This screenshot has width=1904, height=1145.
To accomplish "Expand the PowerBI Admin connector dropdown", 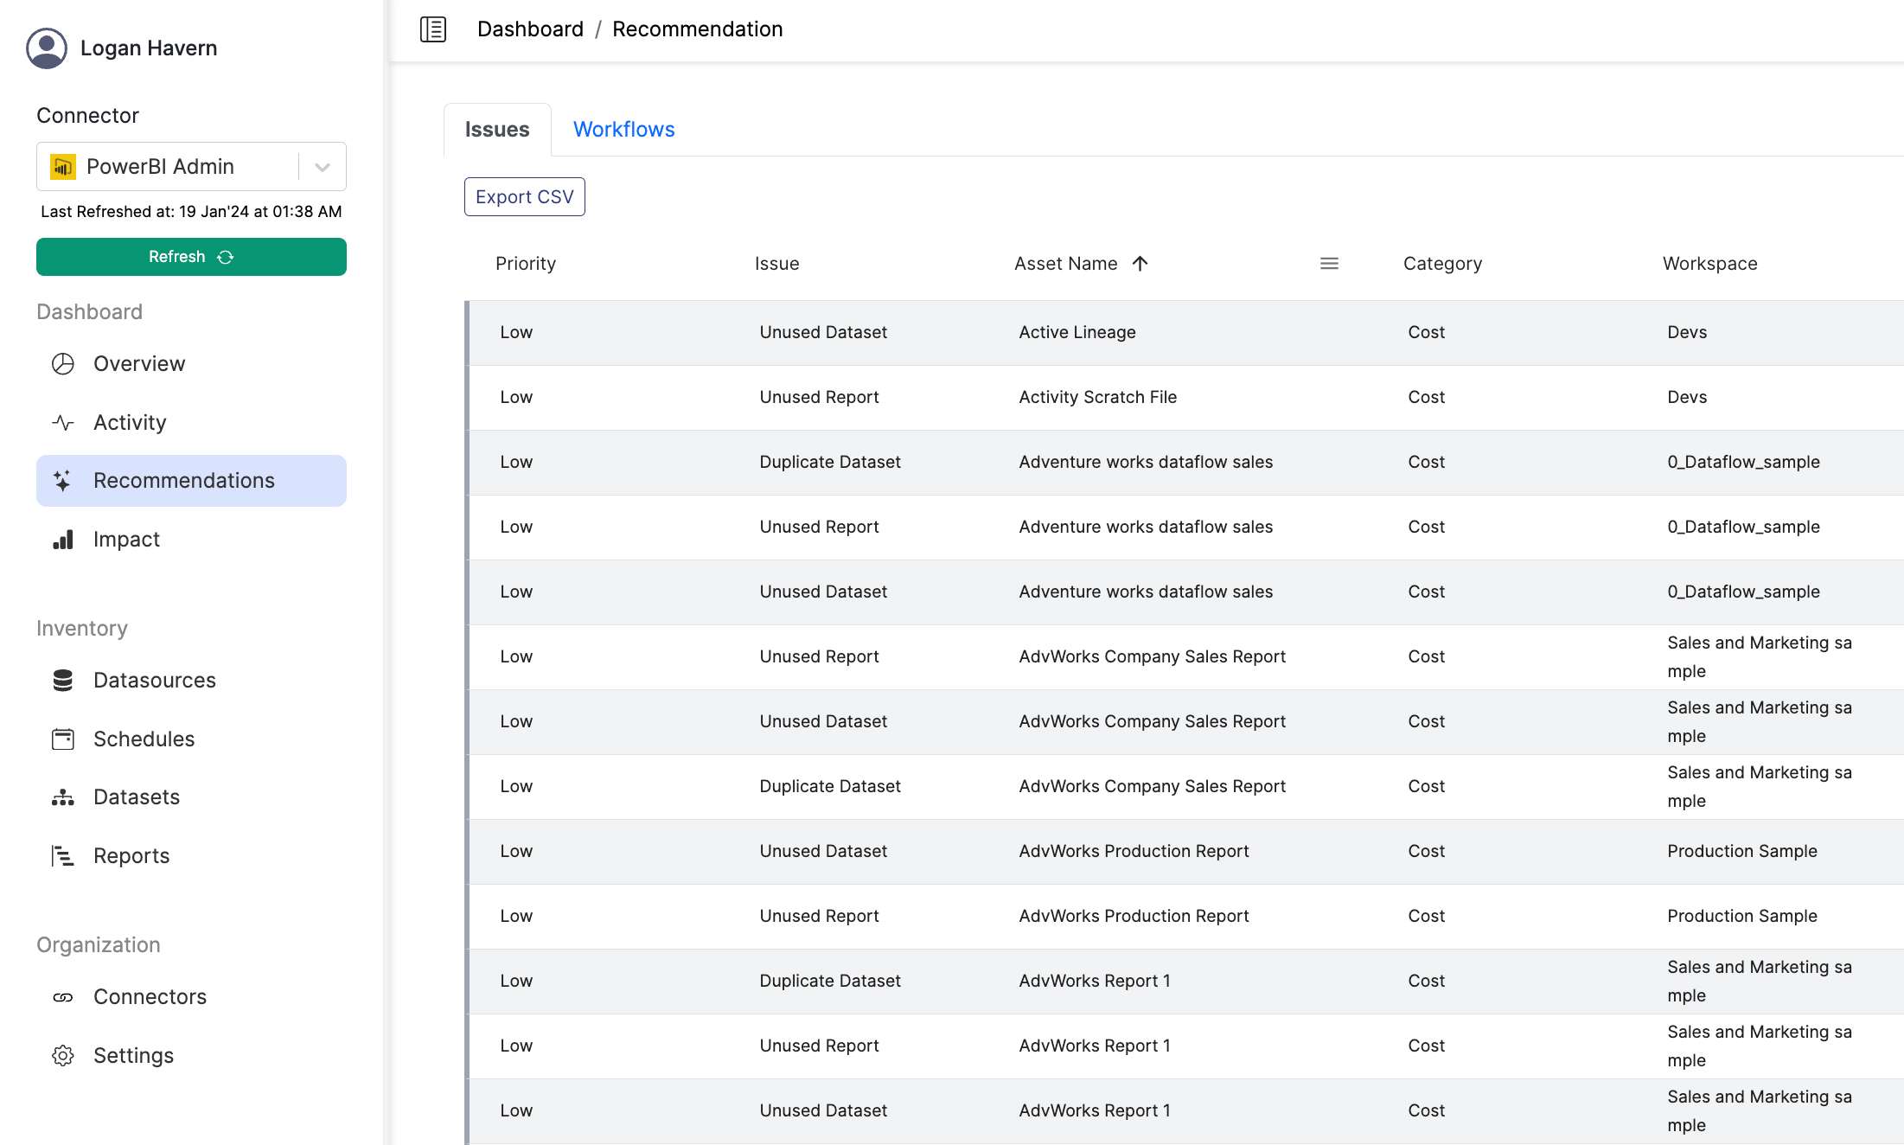I will [x=323, y=167].
